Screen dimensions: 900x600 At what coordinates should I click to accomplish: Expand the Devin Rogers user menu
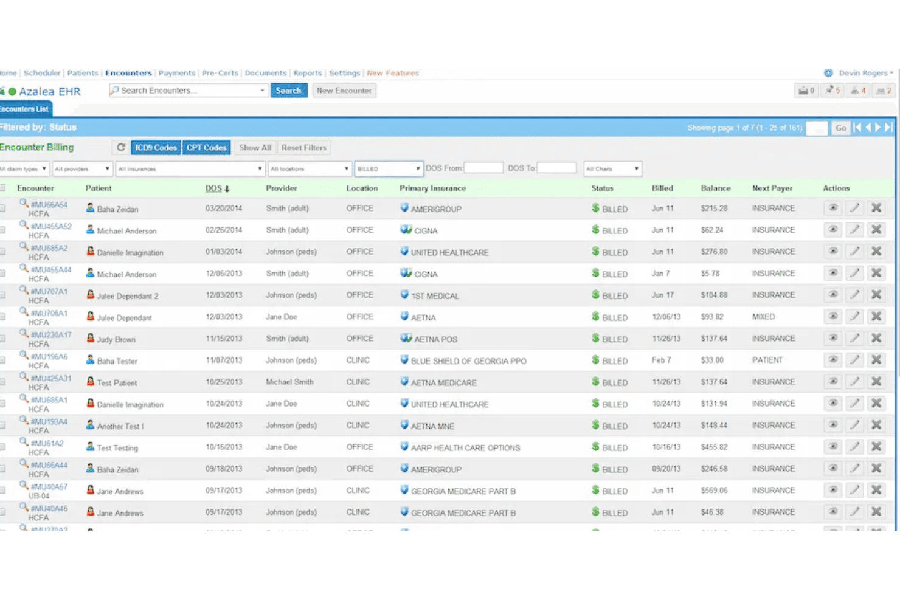coord(866,73)
